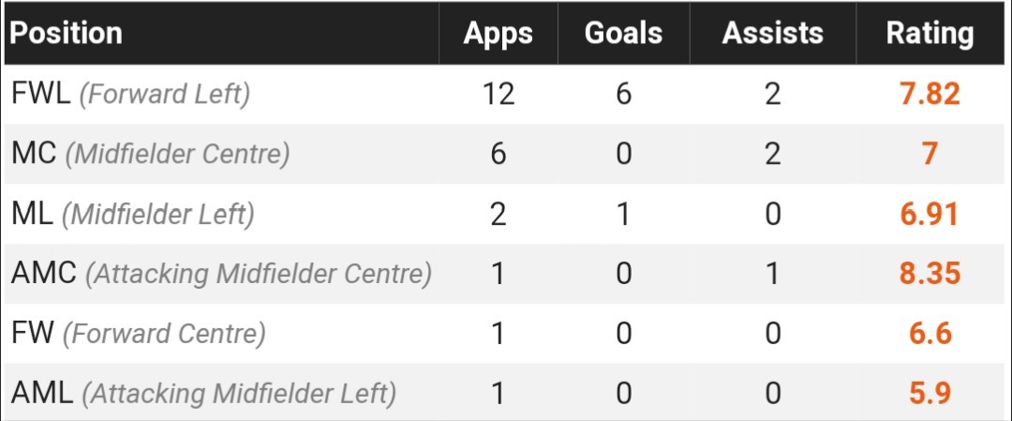Viewport: 1012px width, 421px height.
Task: Click the Goals column header
Action: point(623,34)
